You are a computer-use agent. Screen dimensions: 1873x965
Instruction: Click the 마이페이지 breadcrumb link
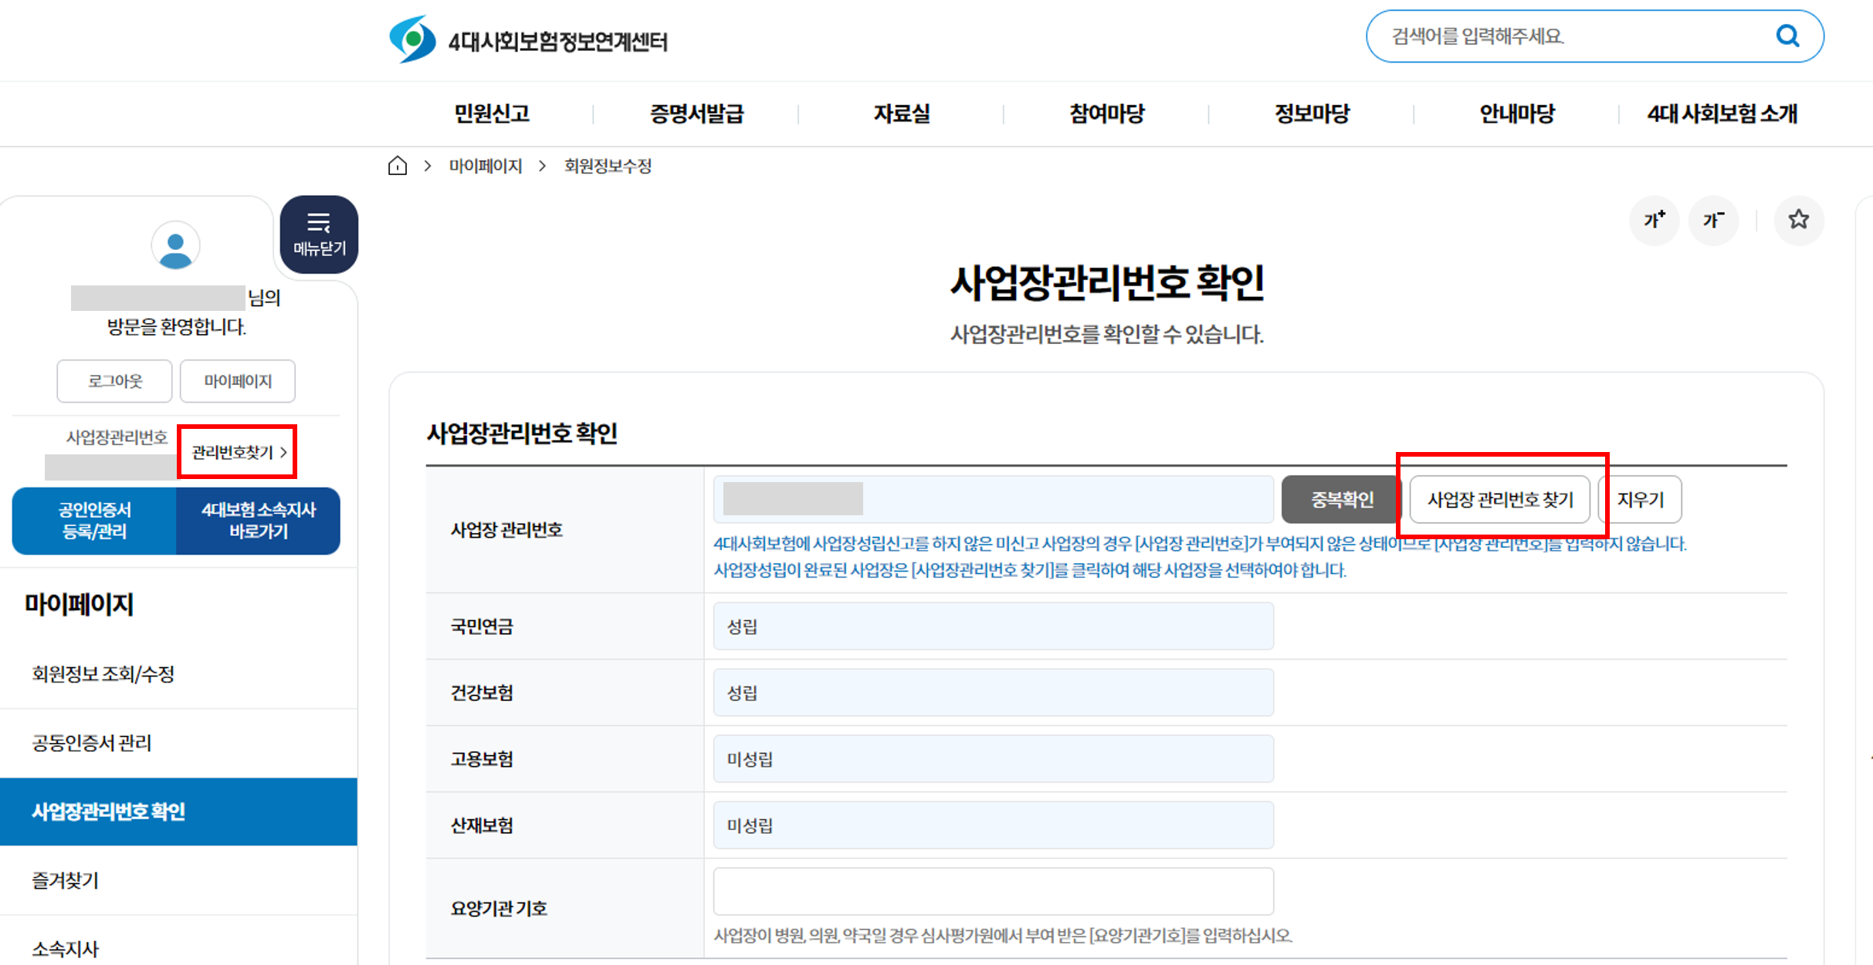click(486, 166)
